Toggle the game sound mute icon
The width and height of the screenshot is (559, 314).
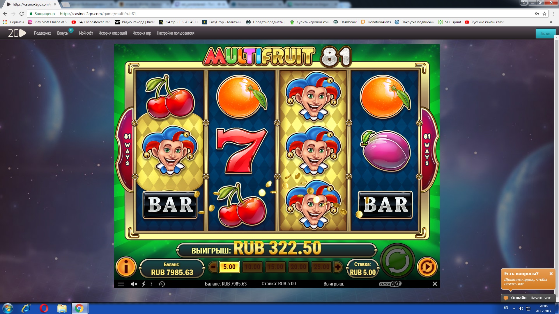pyautogui.click(x=134, y=284)
